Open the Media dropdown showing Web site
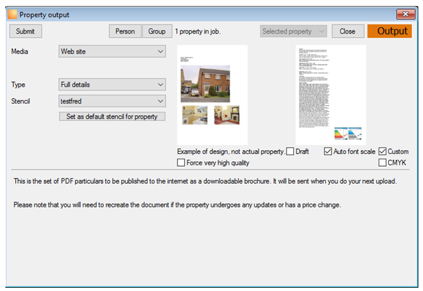Viewport: 423px width, 291px height. (x=112, y=51)
